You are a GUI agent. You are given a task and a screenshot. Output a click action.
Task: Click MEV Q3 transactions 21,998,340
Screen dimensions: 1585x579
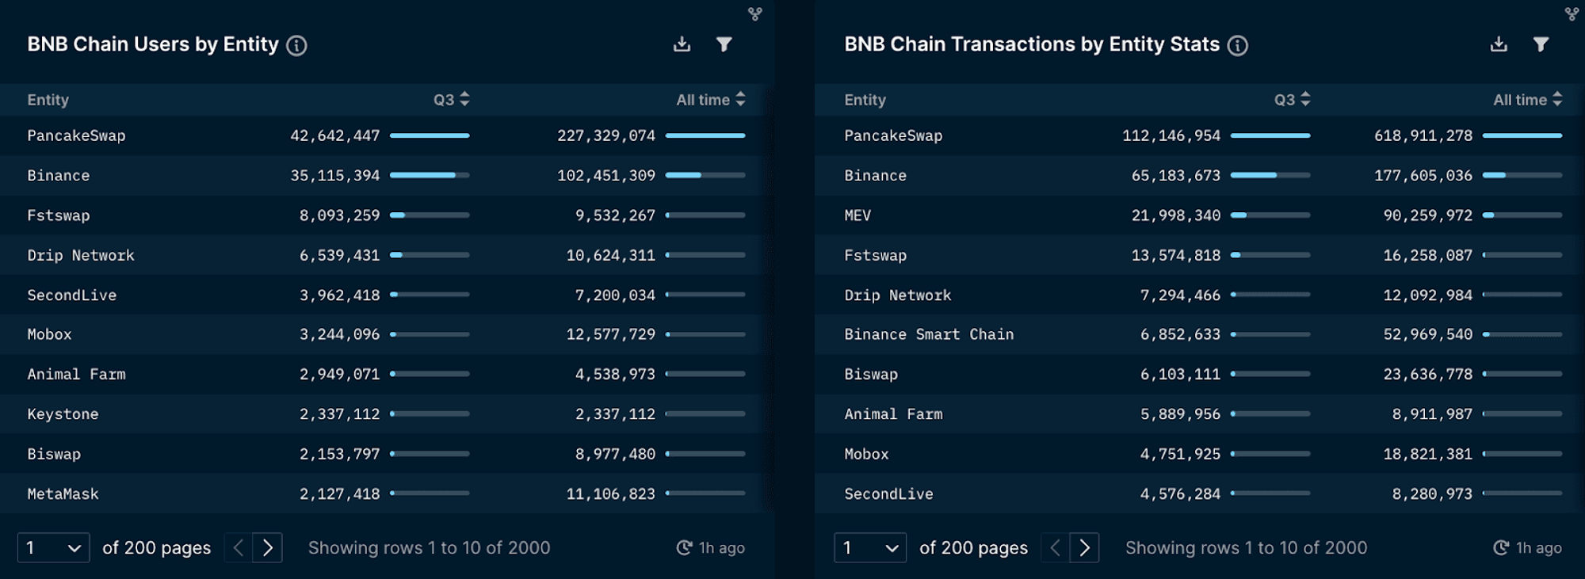[1176, 215]
